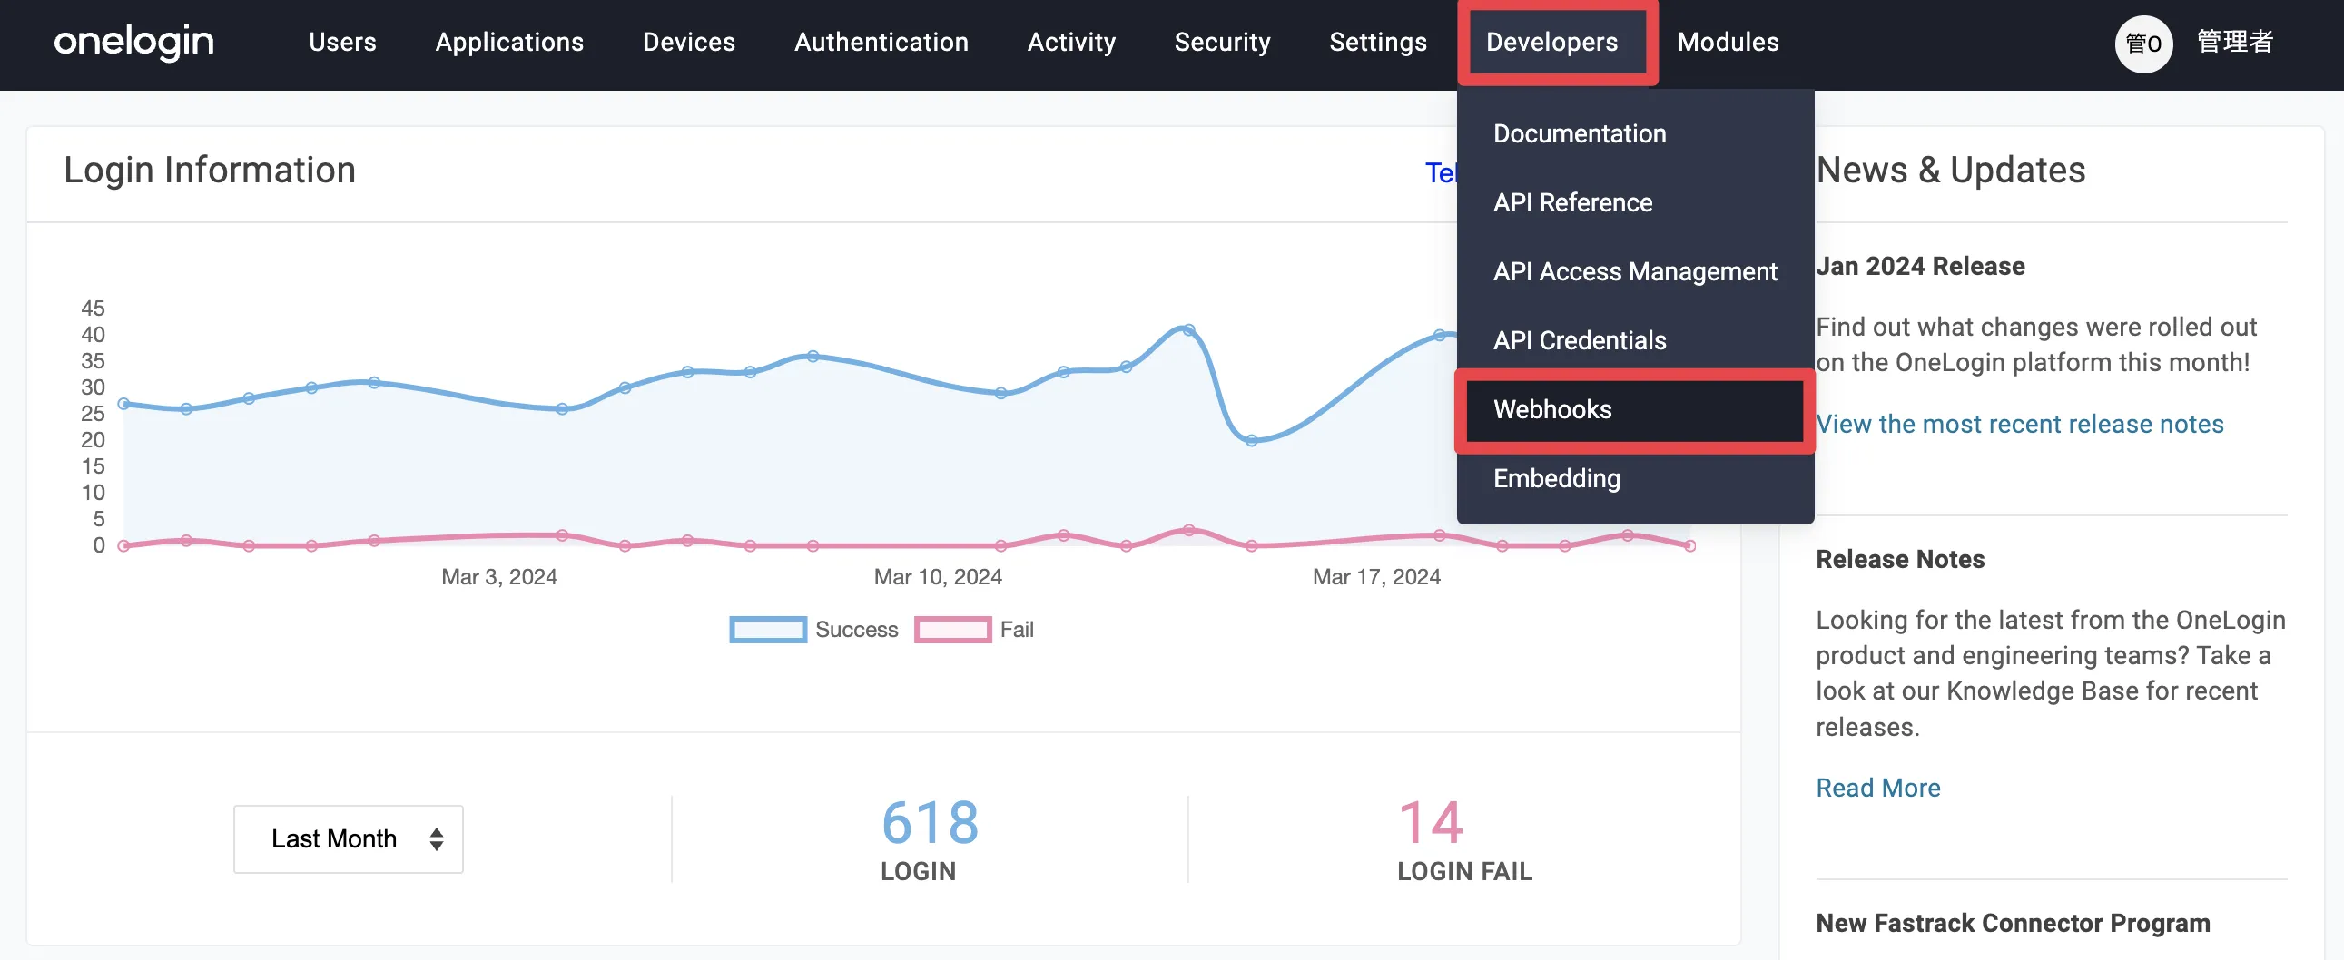Screen dimensions: 2344x960
Task: Open the user avatar icon
Action: tap(2142, 44)
